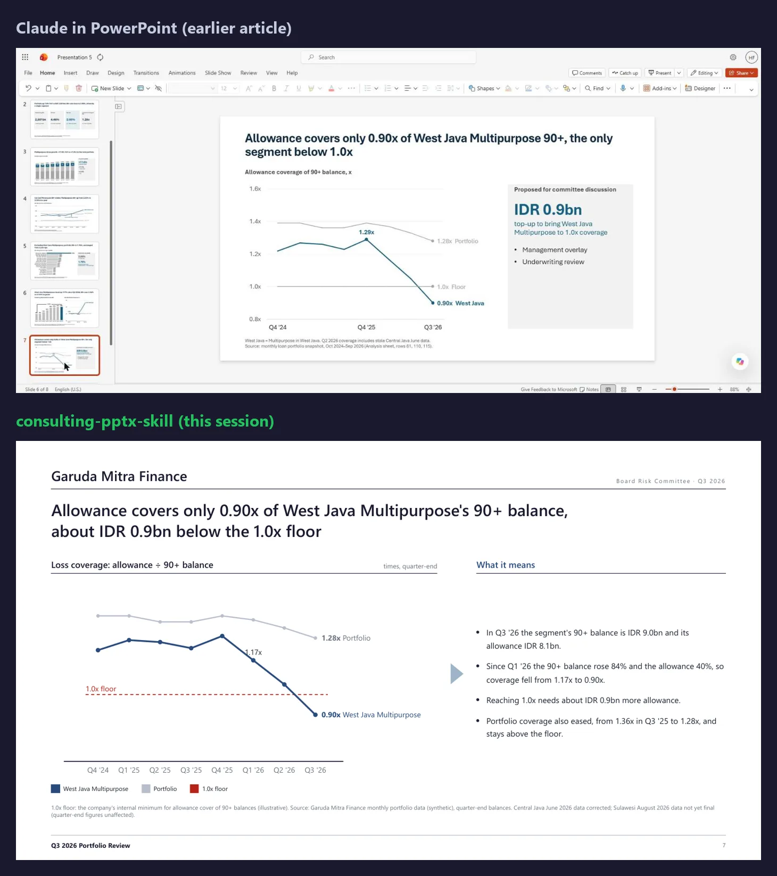The width and height of the screenshot is (777, 876).
Task: Click the Comments button
Action: (587, 73)
